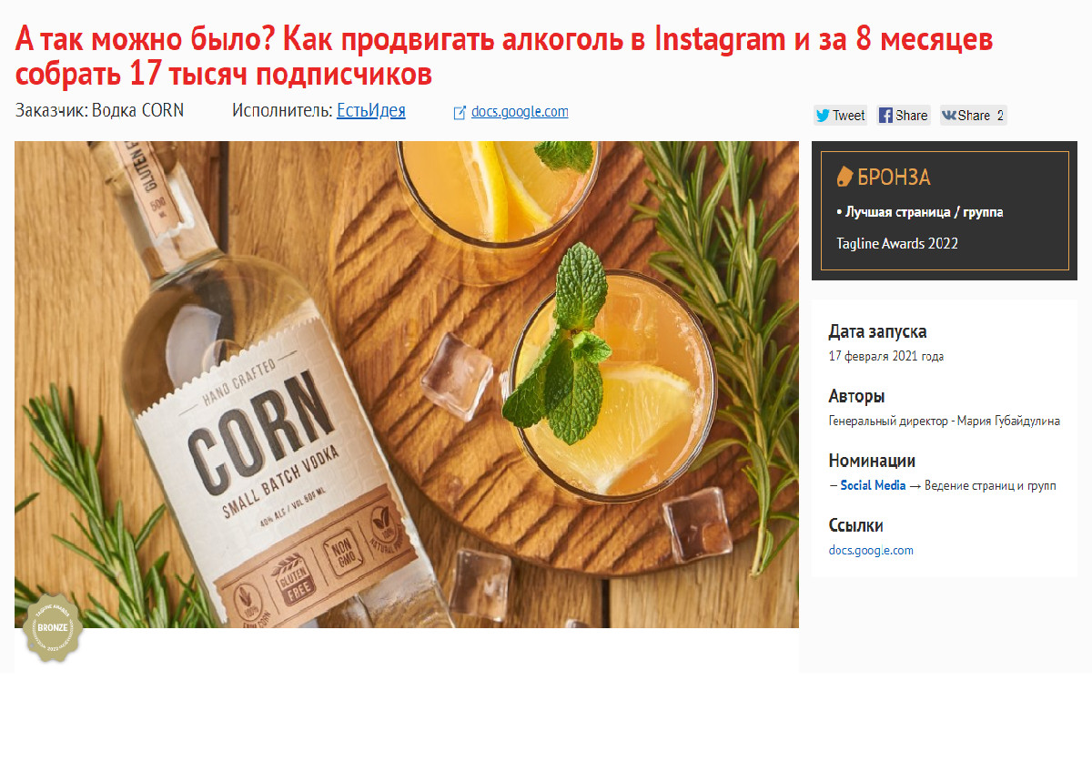This screenshot has height=772, width=1092.
Task: Click the VK logo icon
Action: coord(949,116)
